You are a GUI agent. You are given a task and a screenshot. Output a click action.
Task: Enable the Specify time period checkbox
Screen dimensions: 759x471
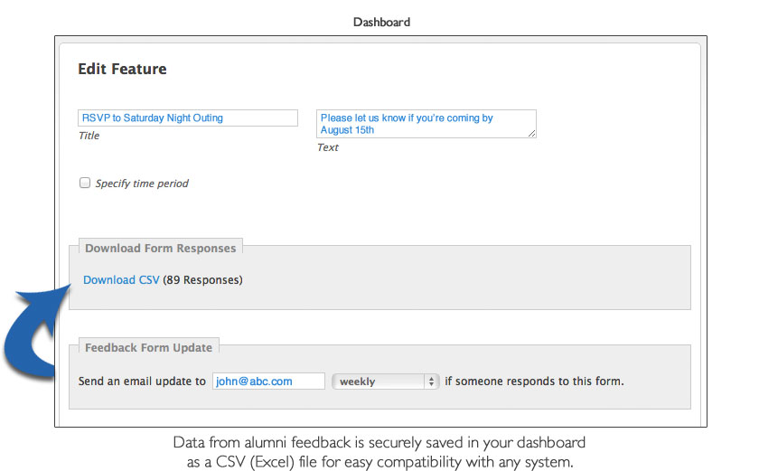click(85, 183)
